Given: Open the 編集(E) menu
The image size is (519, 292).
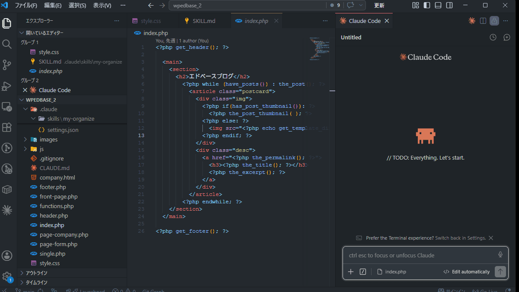Looking at the screenshot, I should (53, 6).
